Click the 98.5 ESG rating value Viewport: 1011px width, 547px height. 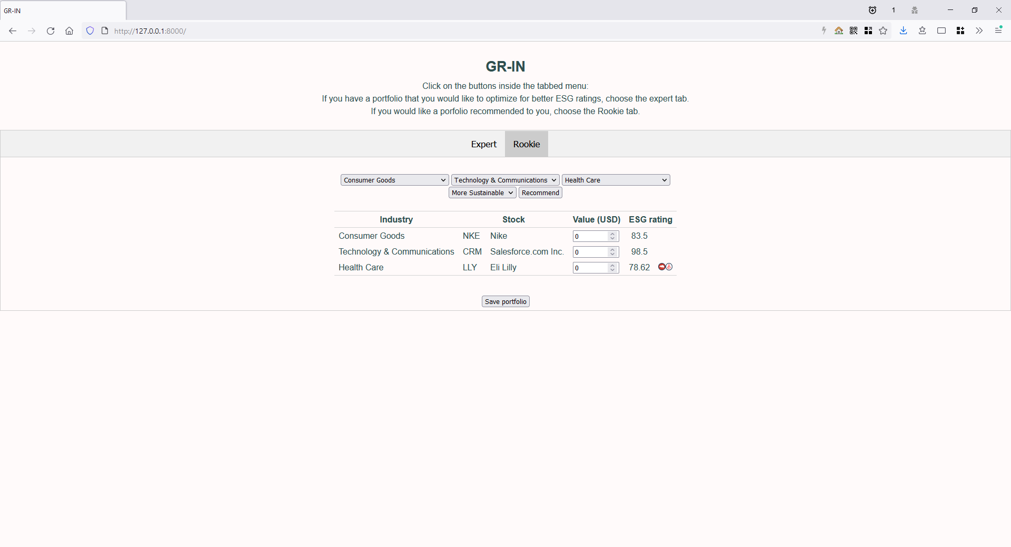639,251
